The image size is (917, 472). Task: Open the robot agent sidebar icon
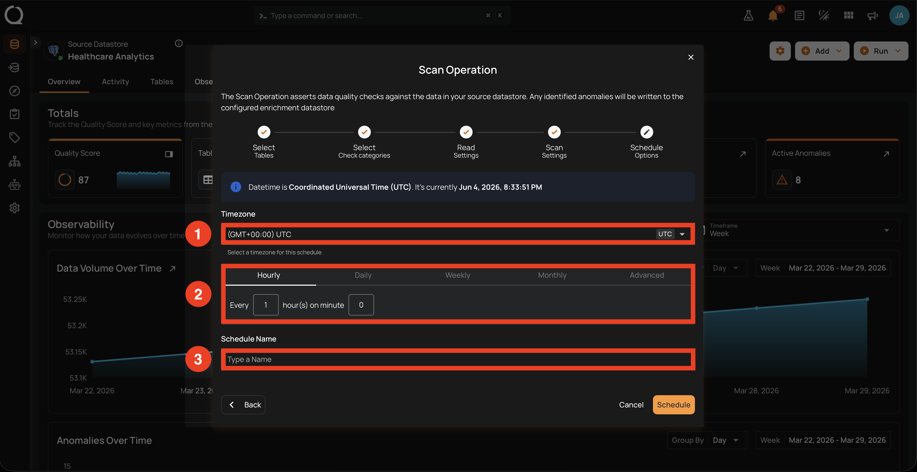(x=15, y=184)
